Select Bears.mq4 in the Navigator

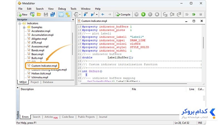tap(37, 54)
